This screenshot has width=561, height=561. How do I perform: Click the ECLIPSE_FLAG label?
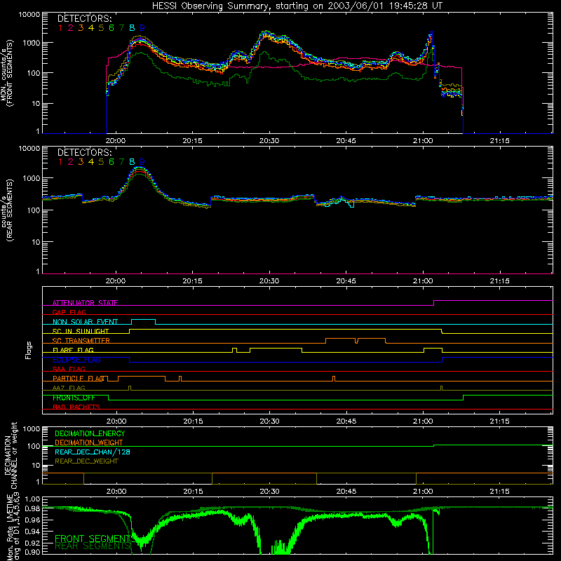pos(76,360)
